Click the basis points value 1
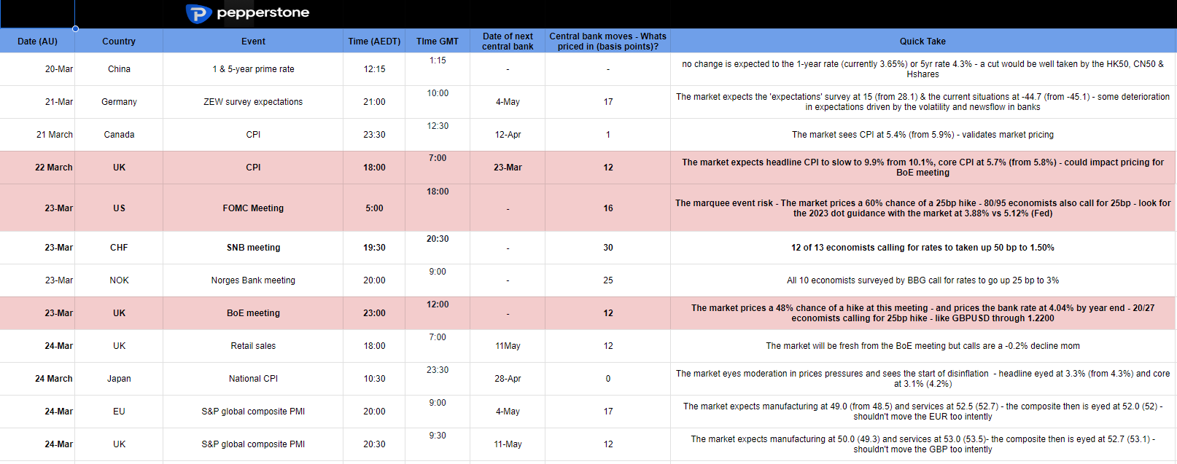Image resolution: width=1177 pixels, height=464 pixels. coord(608,135)
